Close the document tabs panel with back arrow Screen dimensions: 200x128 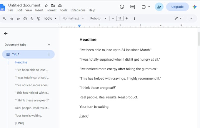tap(6, 33)
